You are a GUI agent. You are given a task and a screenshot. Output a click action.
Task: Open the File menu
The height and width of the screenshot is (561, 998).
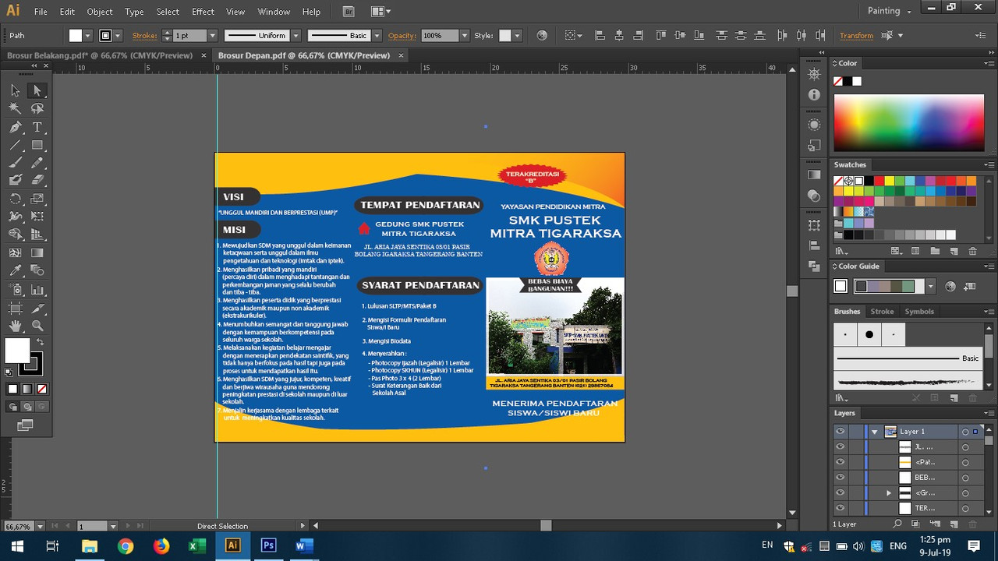[x=41, y=12]
